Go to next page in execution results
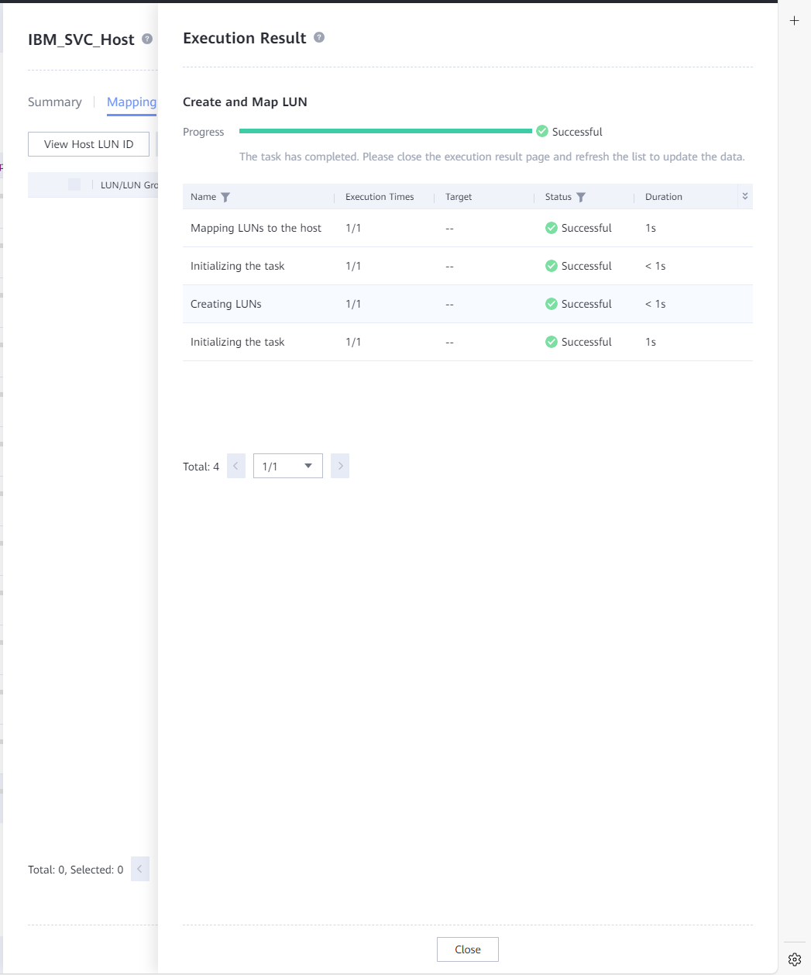The width and height of the screenshot is (811, 975). [340, 467]
